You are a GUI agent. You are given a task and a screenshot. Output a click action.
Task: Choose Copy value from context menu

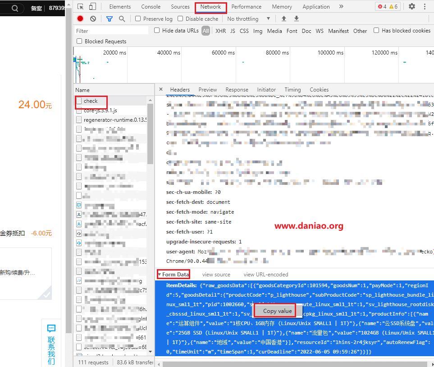277,311
